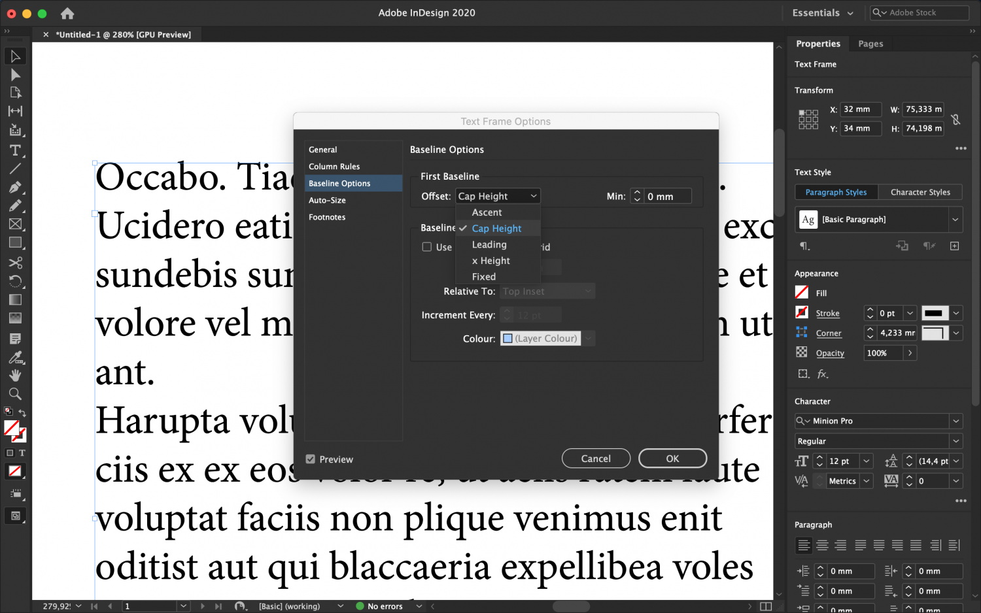Toggle the Preview checkbox
Screen dimensions: 981x613
[311, 459]
